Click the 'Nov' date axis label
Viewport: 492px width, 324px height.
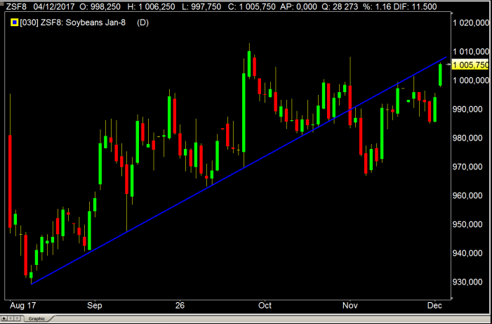click(350, 306)
